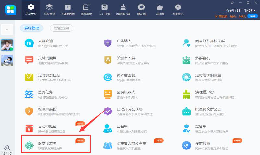Click the 多群转播 paper plane icon

[186, 145]
